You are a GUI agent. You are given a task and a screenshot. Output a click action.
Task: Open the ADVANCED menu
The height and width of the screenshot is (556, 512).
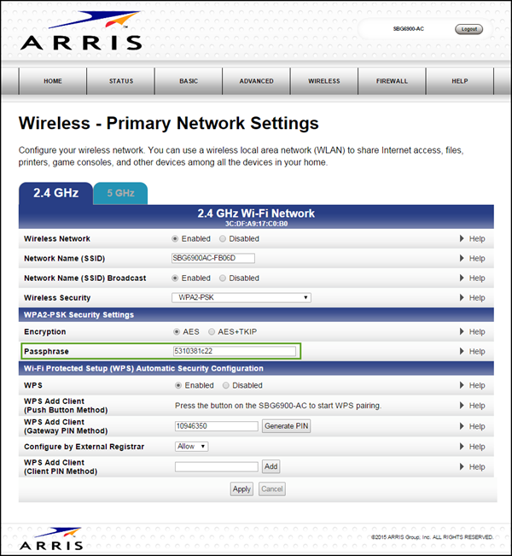256,81
